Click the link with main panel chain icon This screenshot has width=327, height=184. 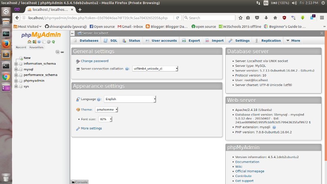coord(62,52)
